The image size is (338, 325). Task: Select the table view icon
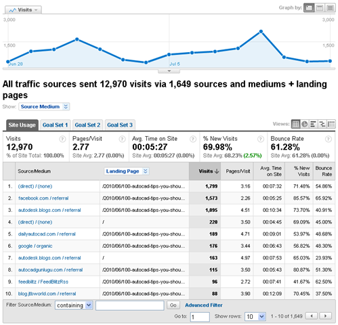(295, 124)
